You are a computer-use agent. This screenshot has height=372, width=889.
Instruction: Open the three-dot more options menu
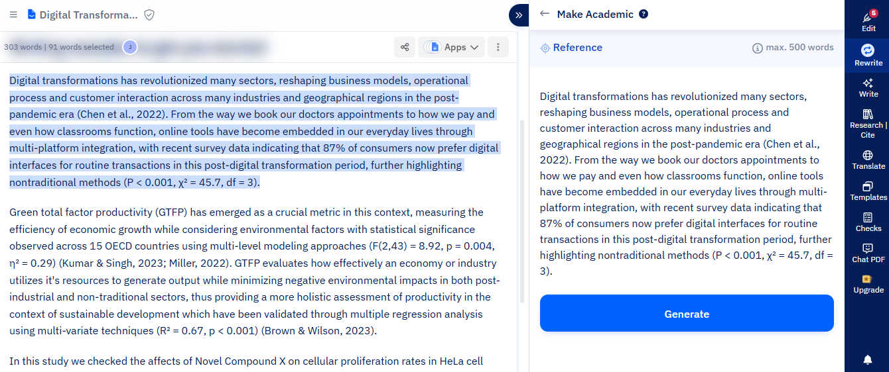(498, 47)
